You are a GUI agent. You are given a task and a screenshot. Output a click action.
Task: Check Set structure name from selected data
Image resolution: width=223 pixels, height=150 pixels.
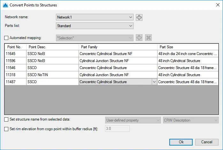click(x=6, y=119)
